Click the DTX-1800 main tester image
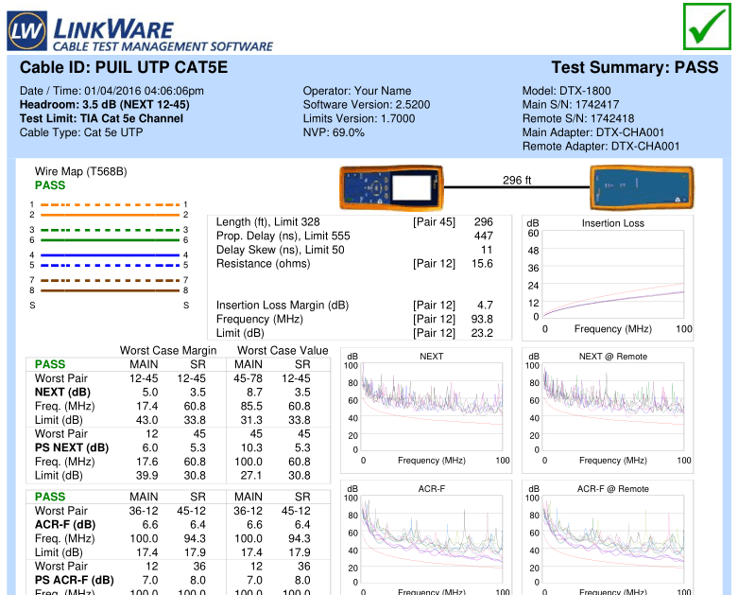Screen dimensions: 738x595 [x=391, y=187]
